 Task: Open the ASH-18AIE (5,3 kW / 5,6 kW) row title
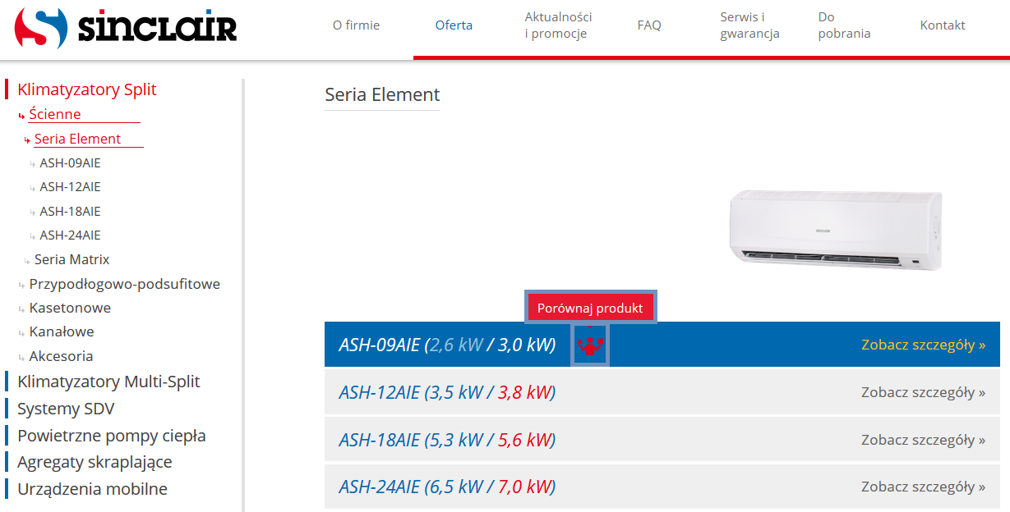point(447,440)
